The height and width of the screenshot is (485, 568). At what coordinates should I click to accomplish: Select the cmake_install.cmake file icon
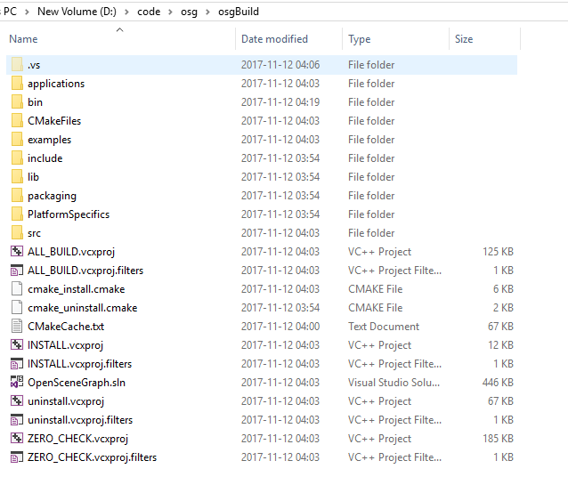pyautogui.click(x=17, y=289)
